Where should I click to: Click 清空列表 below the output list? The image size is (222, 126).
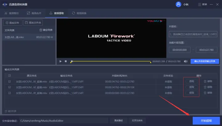pyautogui.click(x=10, y=111)
